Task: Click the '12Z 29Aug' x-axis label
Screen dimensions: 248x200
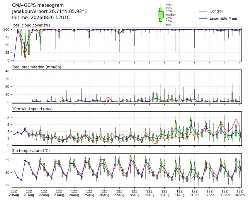Action: [x=149, y=193]
